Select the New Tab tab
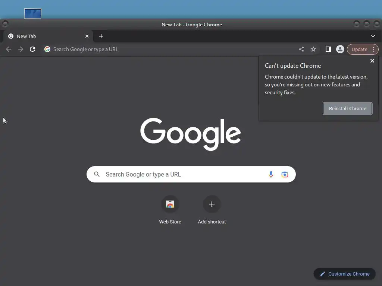Image resolution: width=382 pixels, height=286 pixels. (x=48, y=36)
